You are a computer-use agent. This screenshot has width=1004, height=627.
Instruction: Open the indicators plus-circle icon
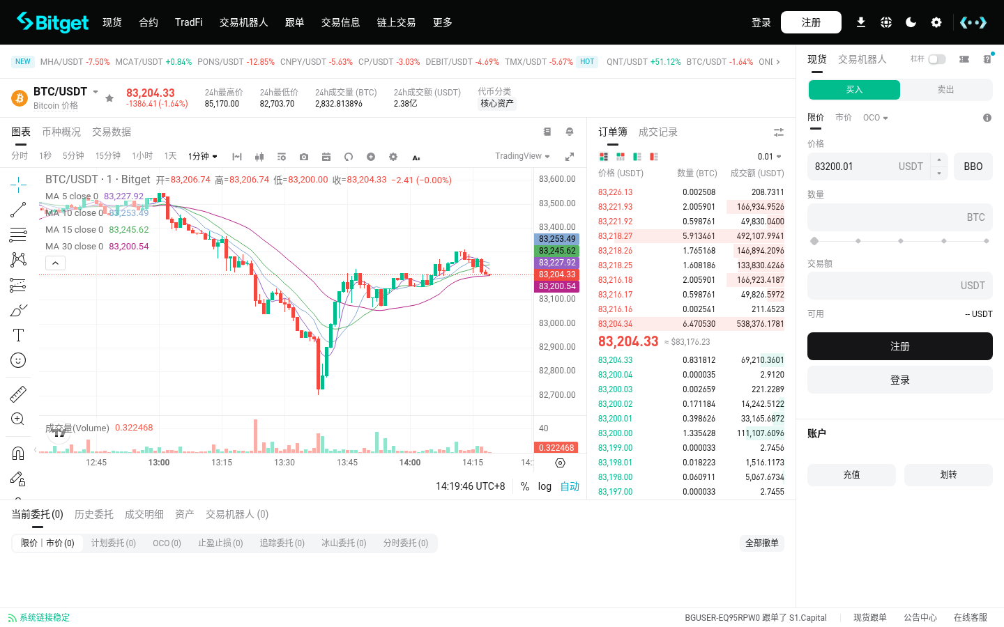tap(371, 157)
